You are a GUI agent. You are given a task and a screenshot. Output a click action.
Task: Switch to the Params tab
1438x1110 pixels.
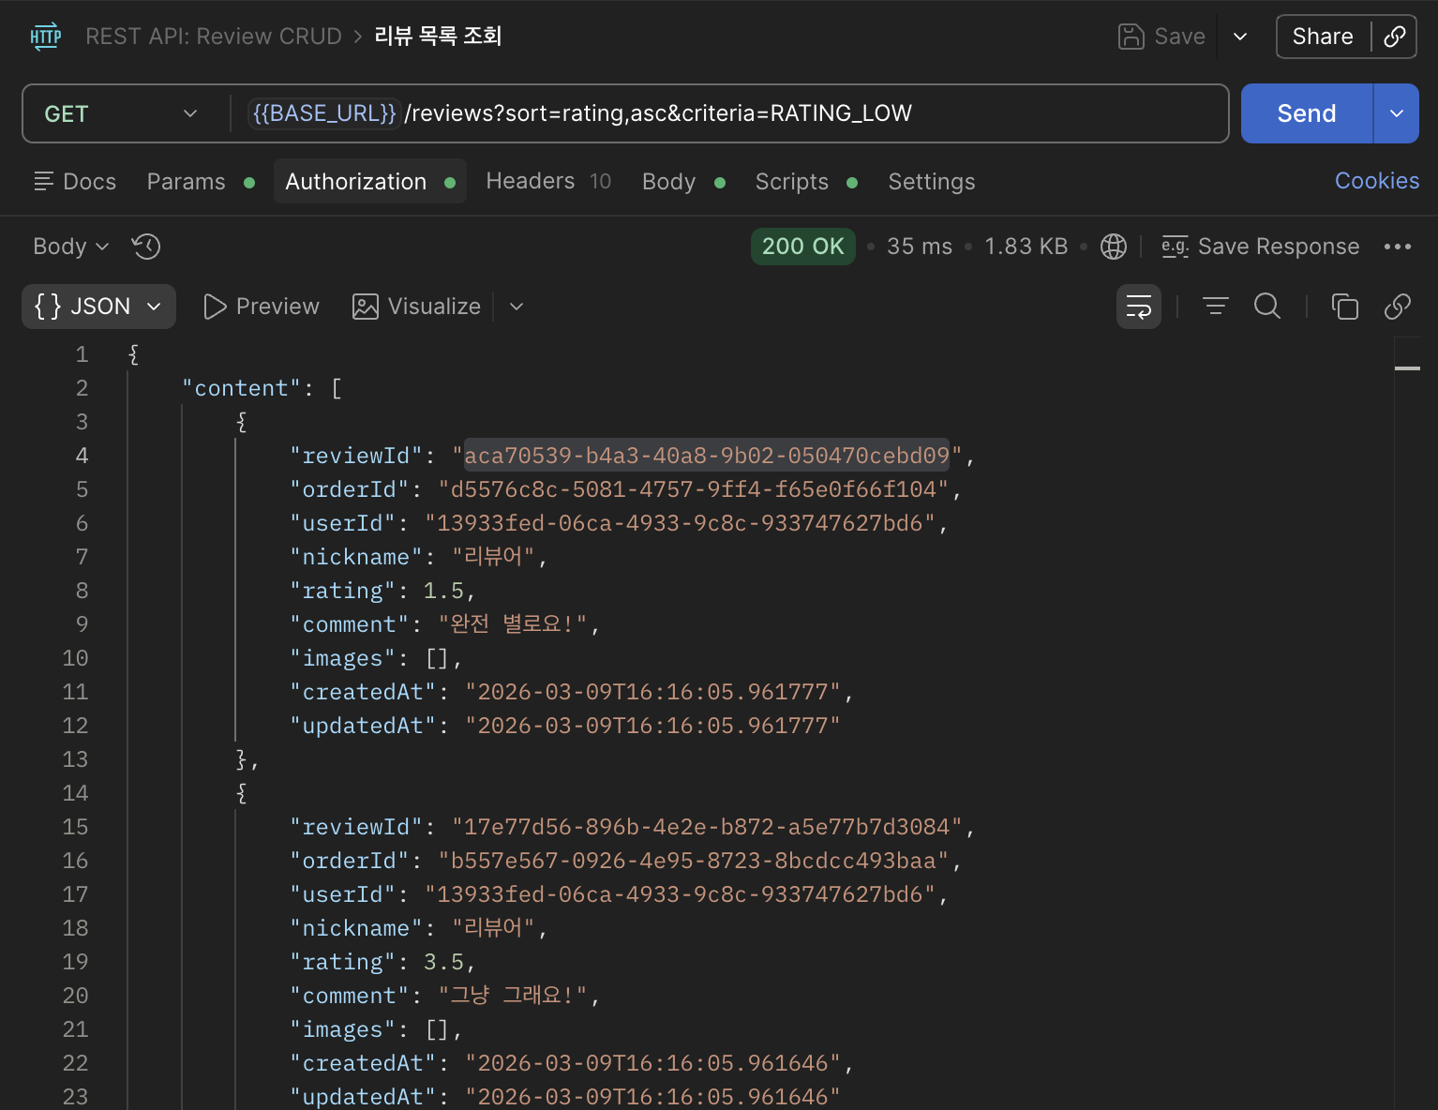200,182
